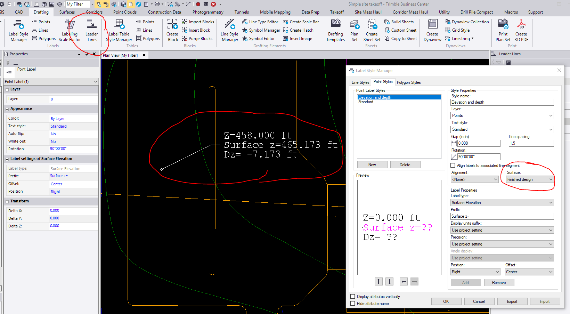This screenshot has width=570, height=314.
Task: Open the Label Table Style Manager
Action: (119, 31)
